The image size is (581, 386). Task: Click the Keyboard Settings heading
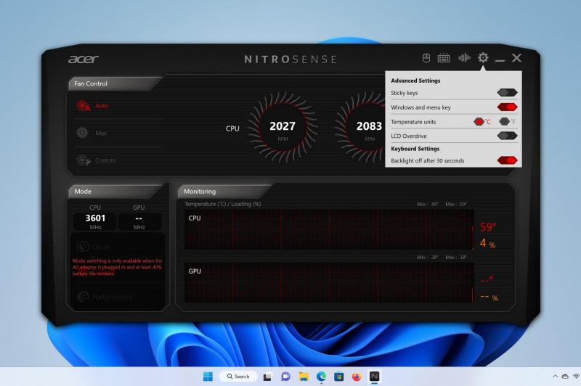(x=415, y=149)
